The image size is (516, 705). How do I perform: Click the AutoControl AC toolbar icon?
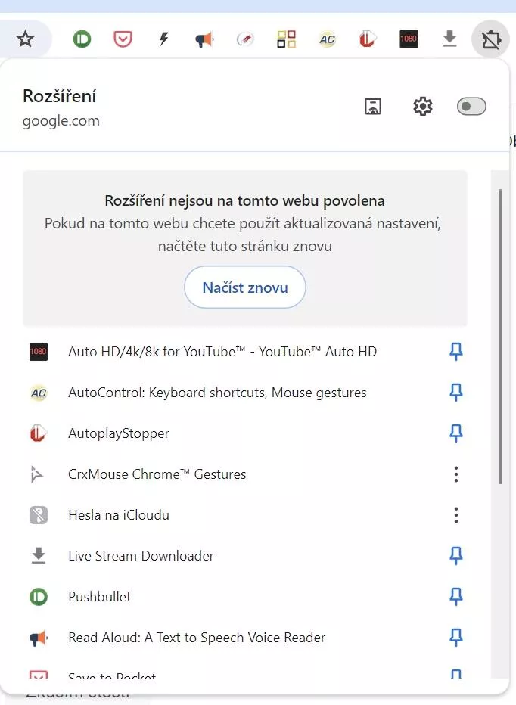(x=327, y=39)
